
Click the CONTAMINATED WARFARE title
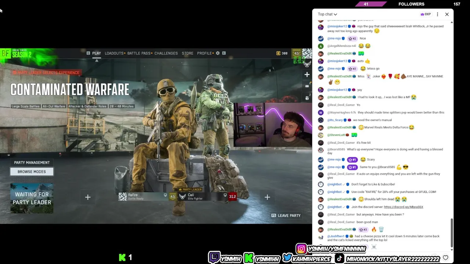70,90
